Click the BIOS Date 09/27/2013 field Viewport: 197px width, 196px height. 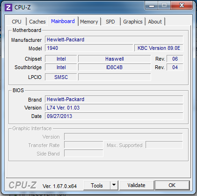click(x=114, y=116)
